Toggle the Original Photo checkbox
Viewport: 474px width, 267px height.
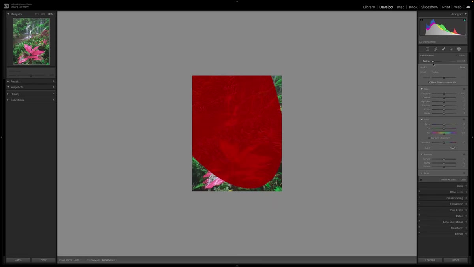tap(421, 42)
